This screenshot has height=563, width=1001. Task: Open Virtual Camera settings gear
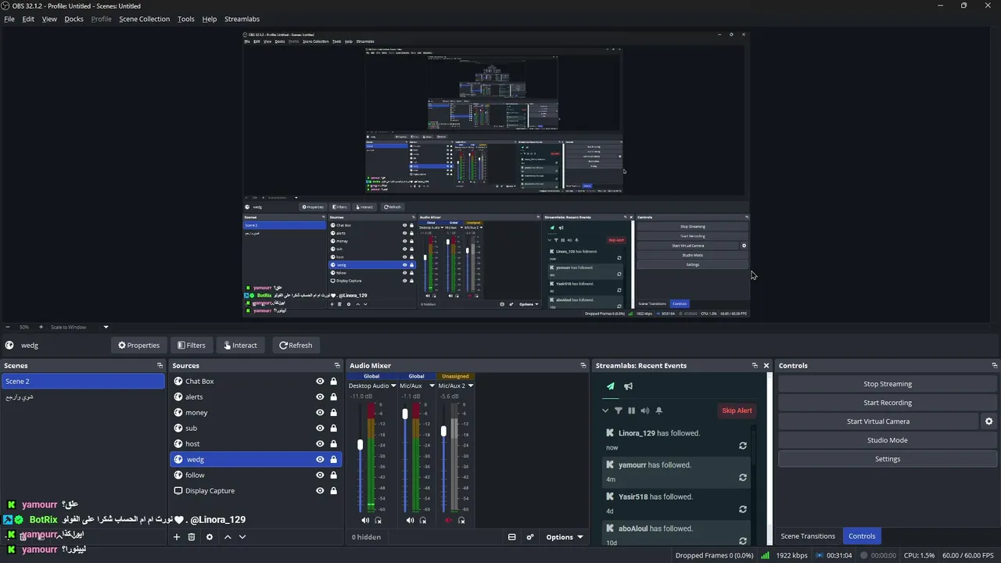[x=988, y=421]
